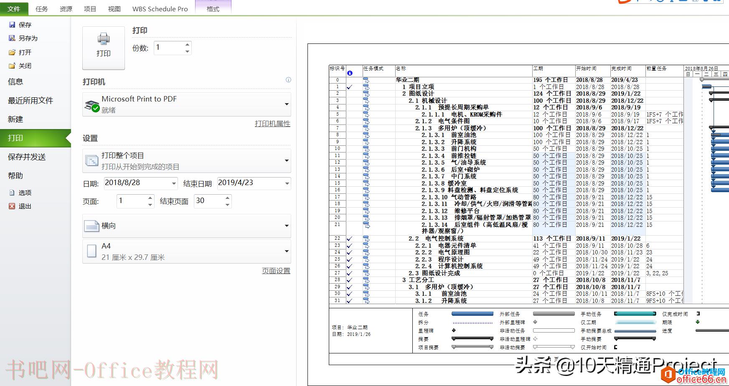Click task mode icon for row 0
This screenshot has height=386, width=729.
(366, 80)
